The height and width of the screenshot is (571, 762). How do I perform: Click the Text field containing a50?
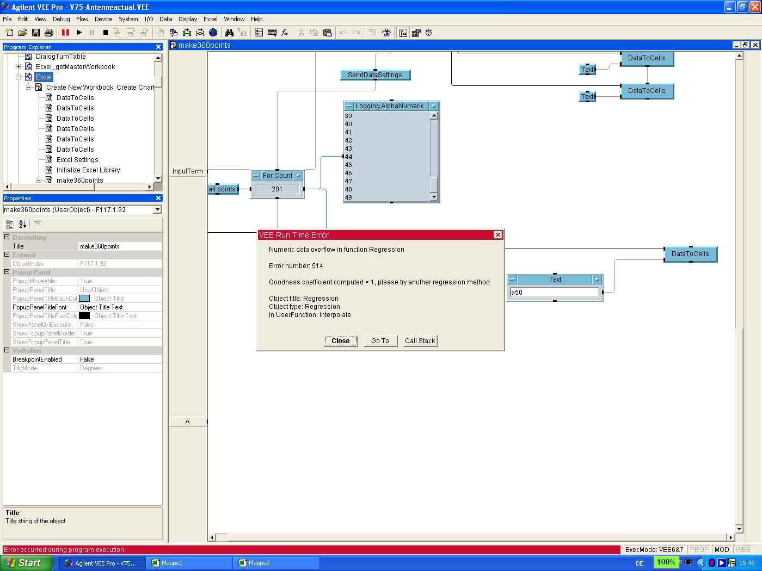(x=554, y=293)
